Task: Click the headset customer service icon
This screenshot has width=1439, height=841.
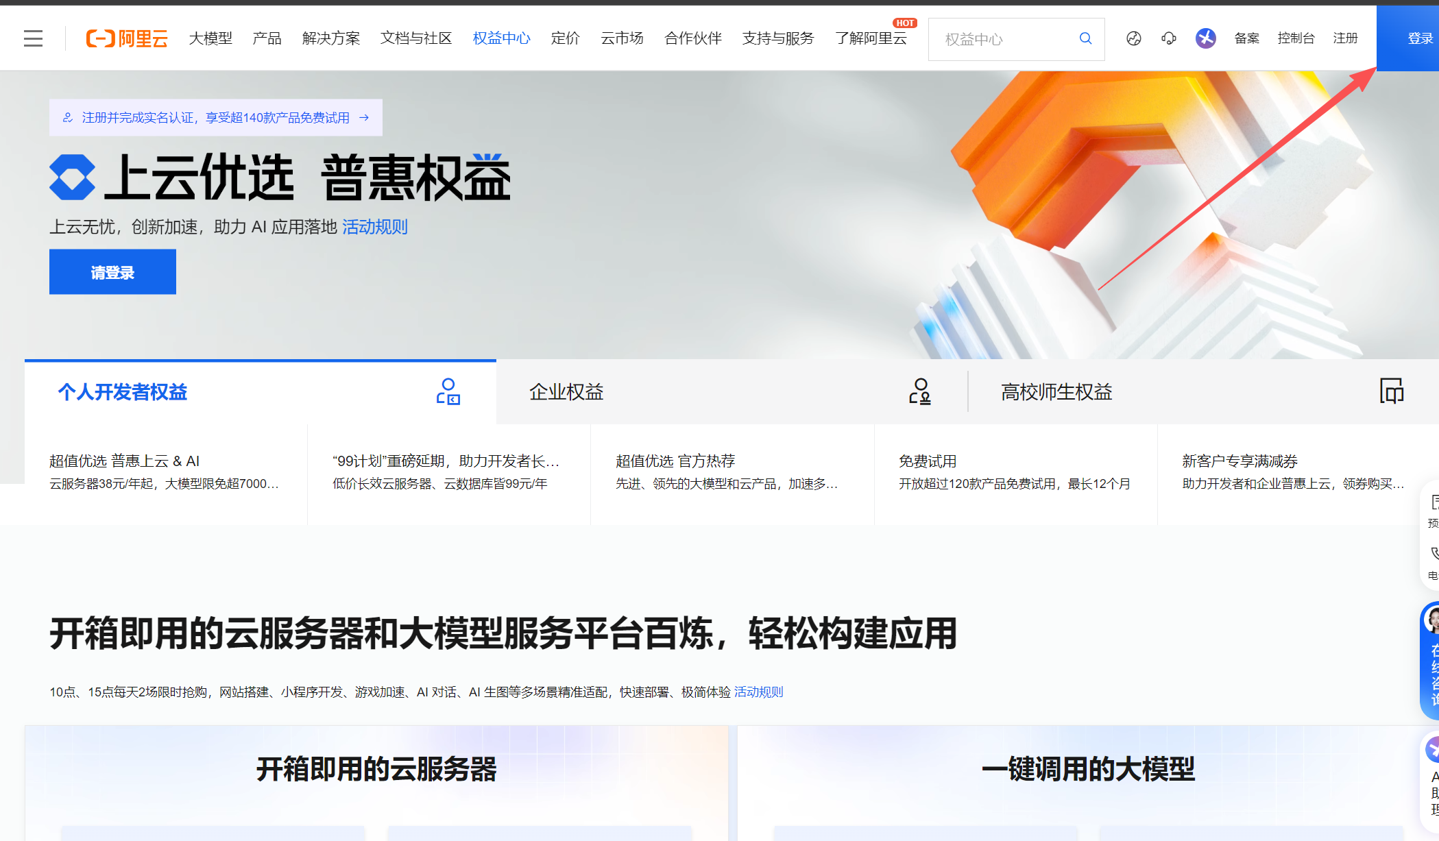Action: 1169,38
